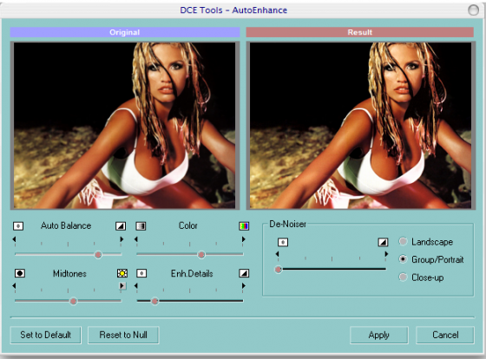Click the right arrow stepper under Auto Balance
Image resolution: width=486 pixels, height=359 pixels.
tap(121, 239)
